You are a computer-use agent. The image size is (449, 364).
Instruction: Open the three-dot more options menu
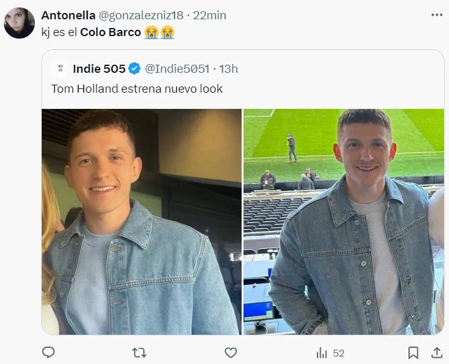(x=436, y=14)
